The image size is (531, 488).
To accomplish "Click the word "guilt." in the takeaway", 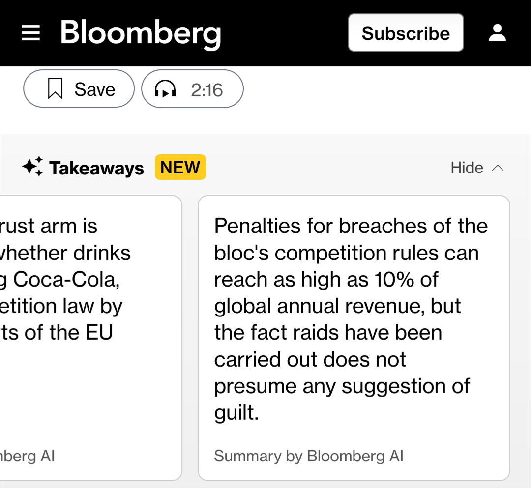I will click(x=236, y=412).
